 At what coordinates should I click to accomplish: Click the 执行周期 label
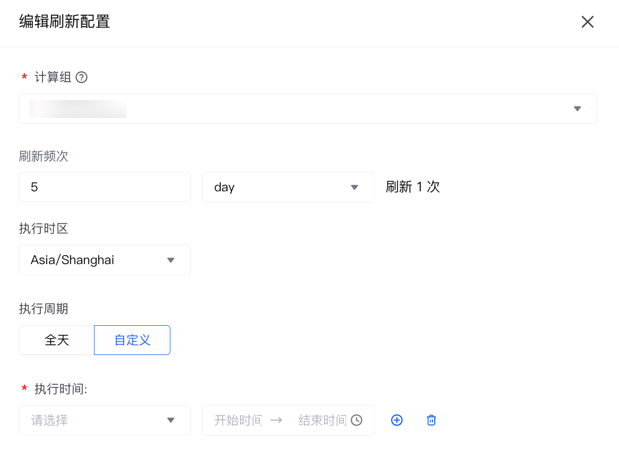click(x=44, y=309)
